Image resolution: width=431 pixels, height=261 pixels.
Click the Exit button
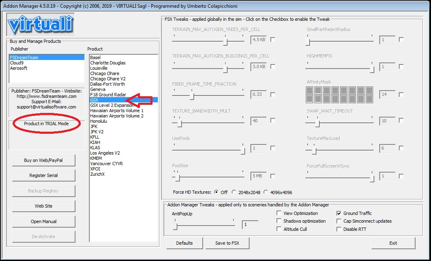[393, 243]
